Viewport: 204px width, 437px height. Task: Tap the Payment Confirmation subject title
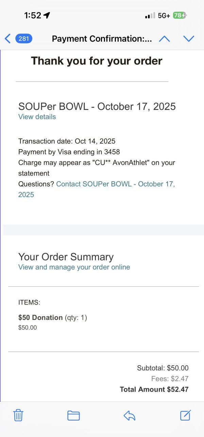pos(102,39)
